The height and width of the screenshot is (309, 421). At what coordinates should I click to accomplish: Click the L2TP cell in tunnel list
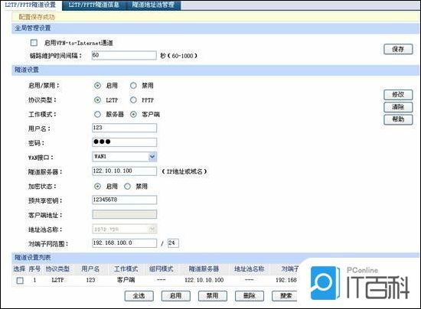pos(57,280)
